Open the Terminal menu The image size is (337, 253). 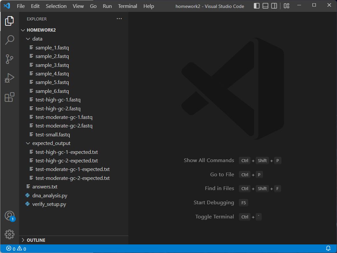[x=127, y=6]
